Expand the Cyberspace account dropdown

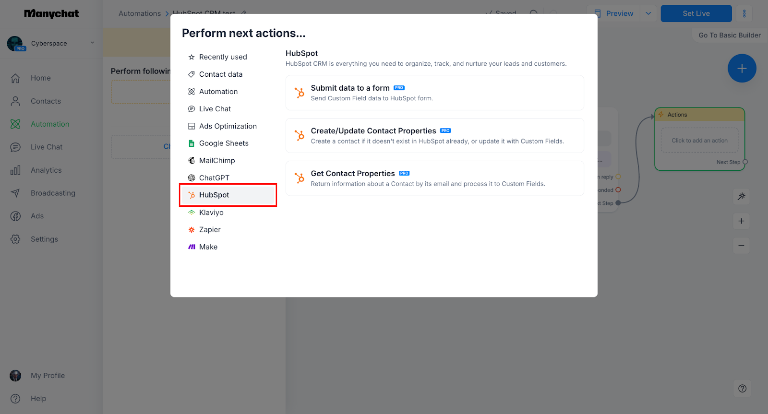(x=92, y=43)
